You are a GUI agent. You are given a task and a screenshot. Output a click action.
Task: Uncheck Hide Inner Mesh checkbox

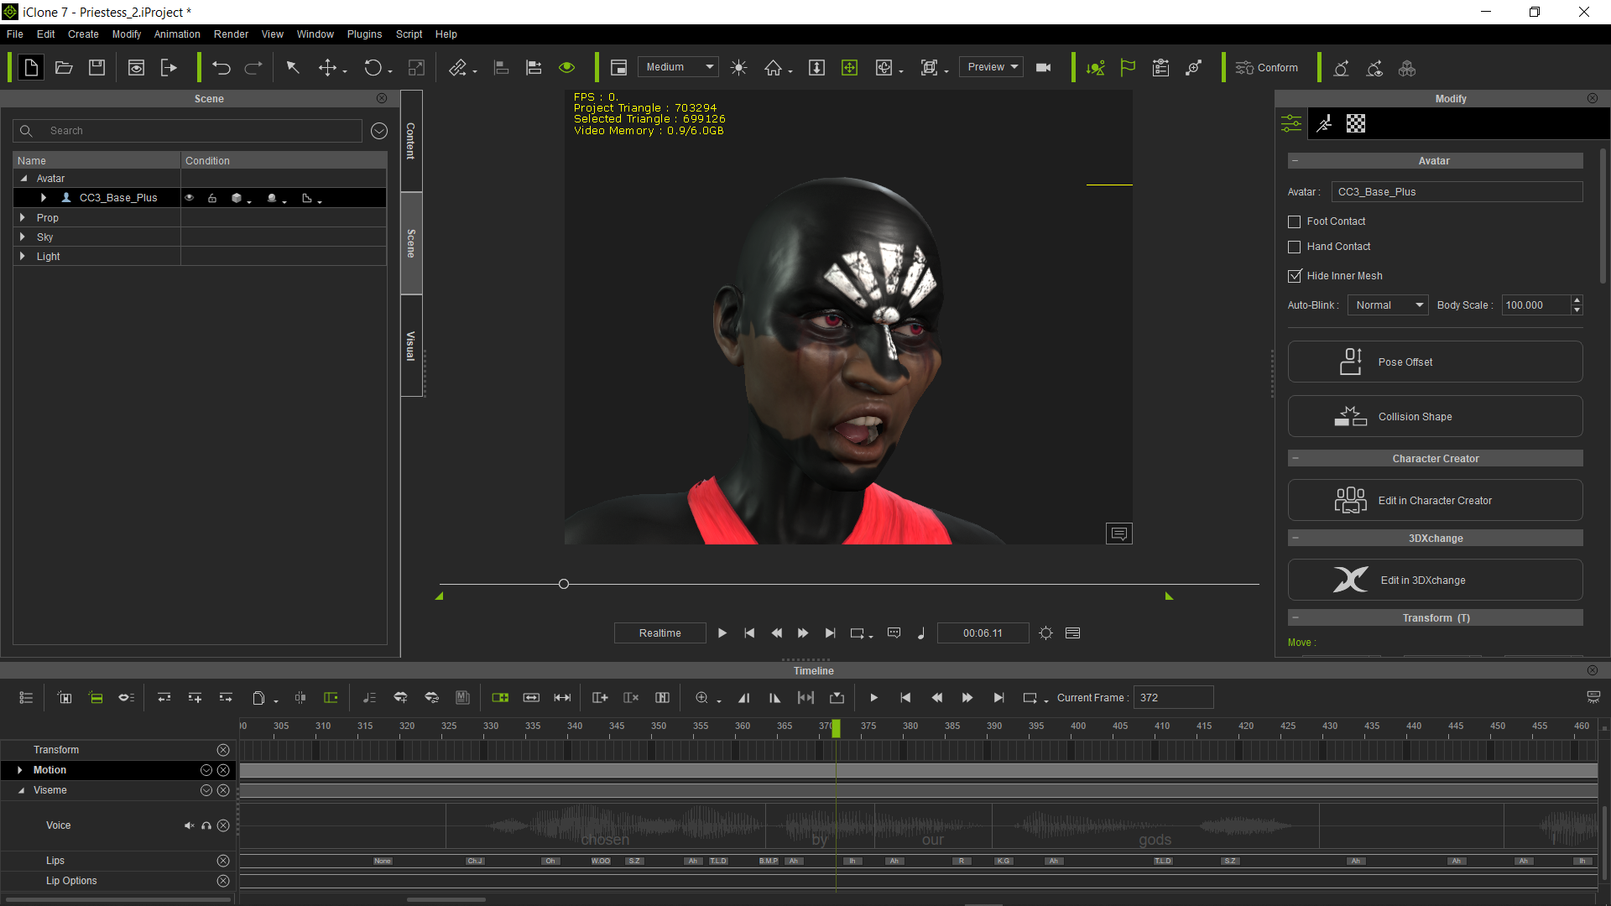[x=1294, y=276]
